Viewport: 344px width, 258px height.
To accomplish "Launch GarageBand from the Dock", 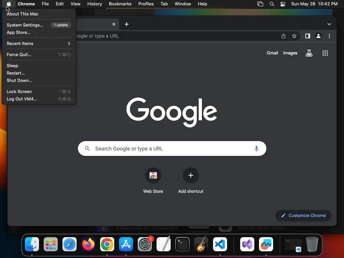I will (x=201, y=244).
